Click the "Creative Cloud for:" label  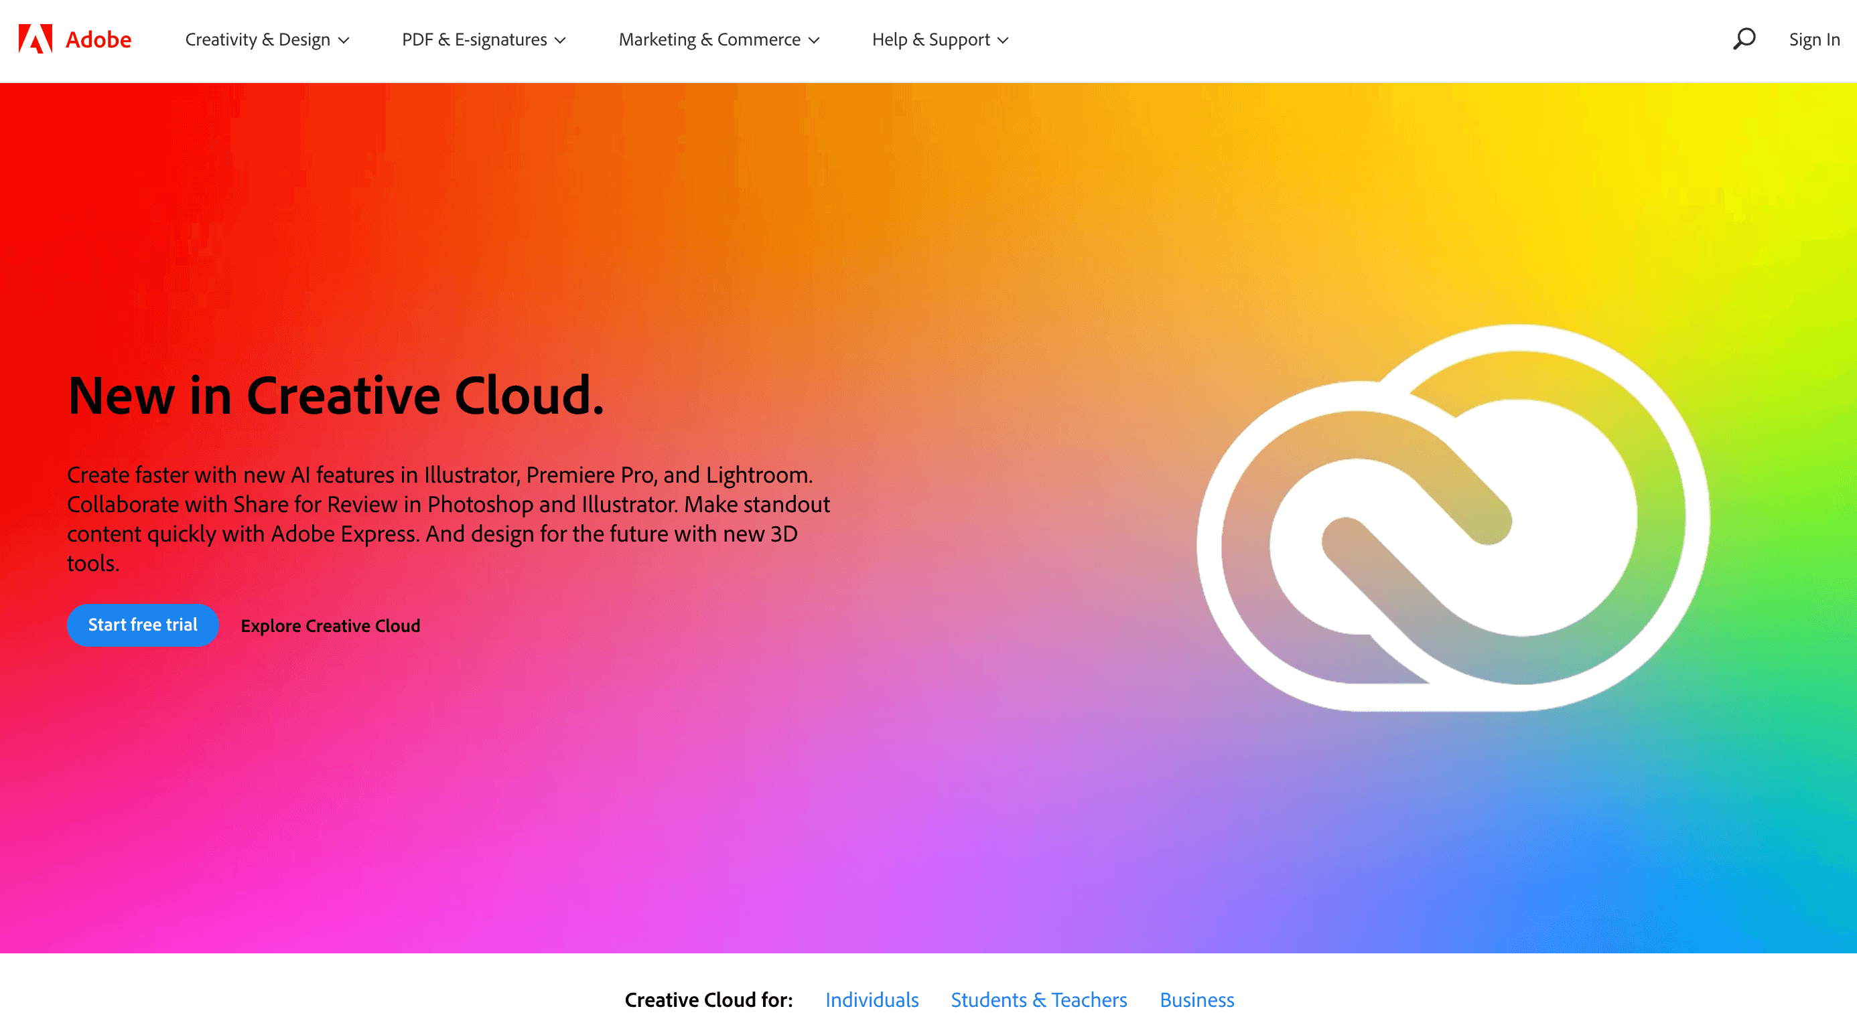pyautogui.click(x=709, y=1000)
